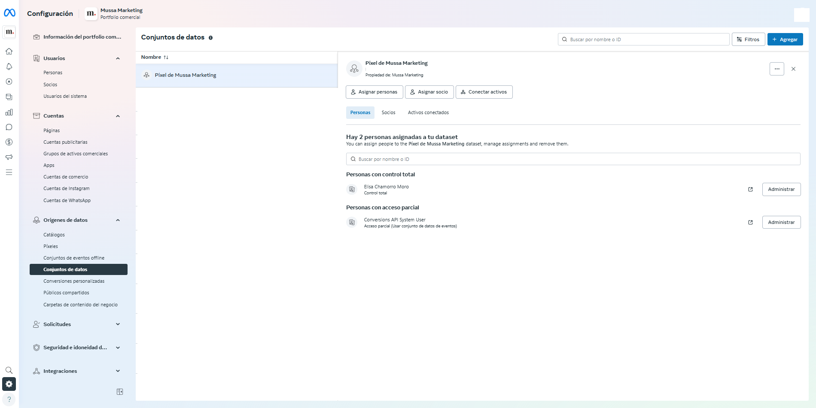Click the settings gear icon
Image resolution: width=816 pixels, height=408 pixels.
[x=9, y=384]
